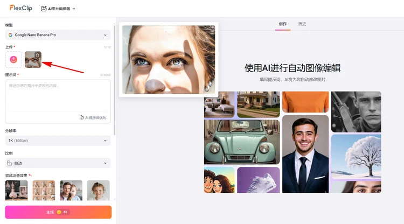This screenshot has height=224, width=404.
Task: Open the AI图片编辑器 tool switcher
Action: [x=58, y=9]
